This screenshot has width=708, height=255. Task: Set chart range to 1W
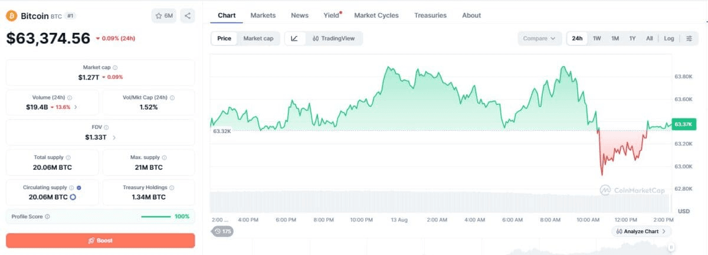tap(597, 38)
